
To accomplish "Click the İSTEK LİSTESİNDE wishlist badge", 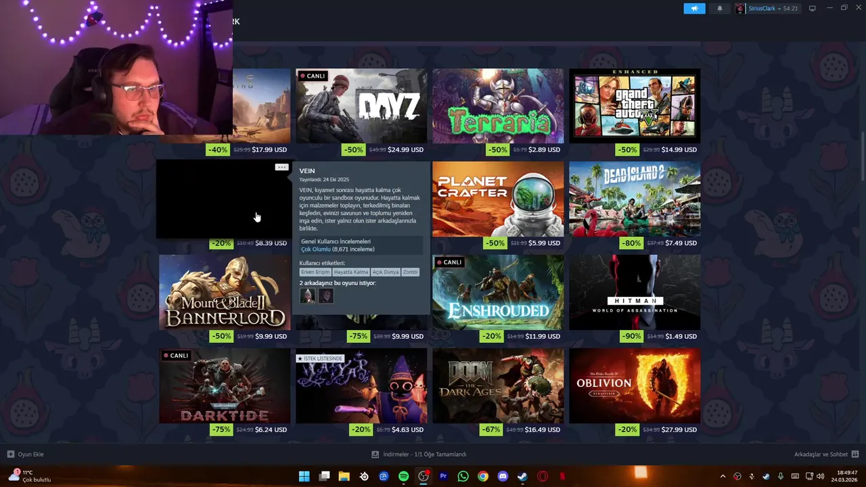I will (321, 358).
